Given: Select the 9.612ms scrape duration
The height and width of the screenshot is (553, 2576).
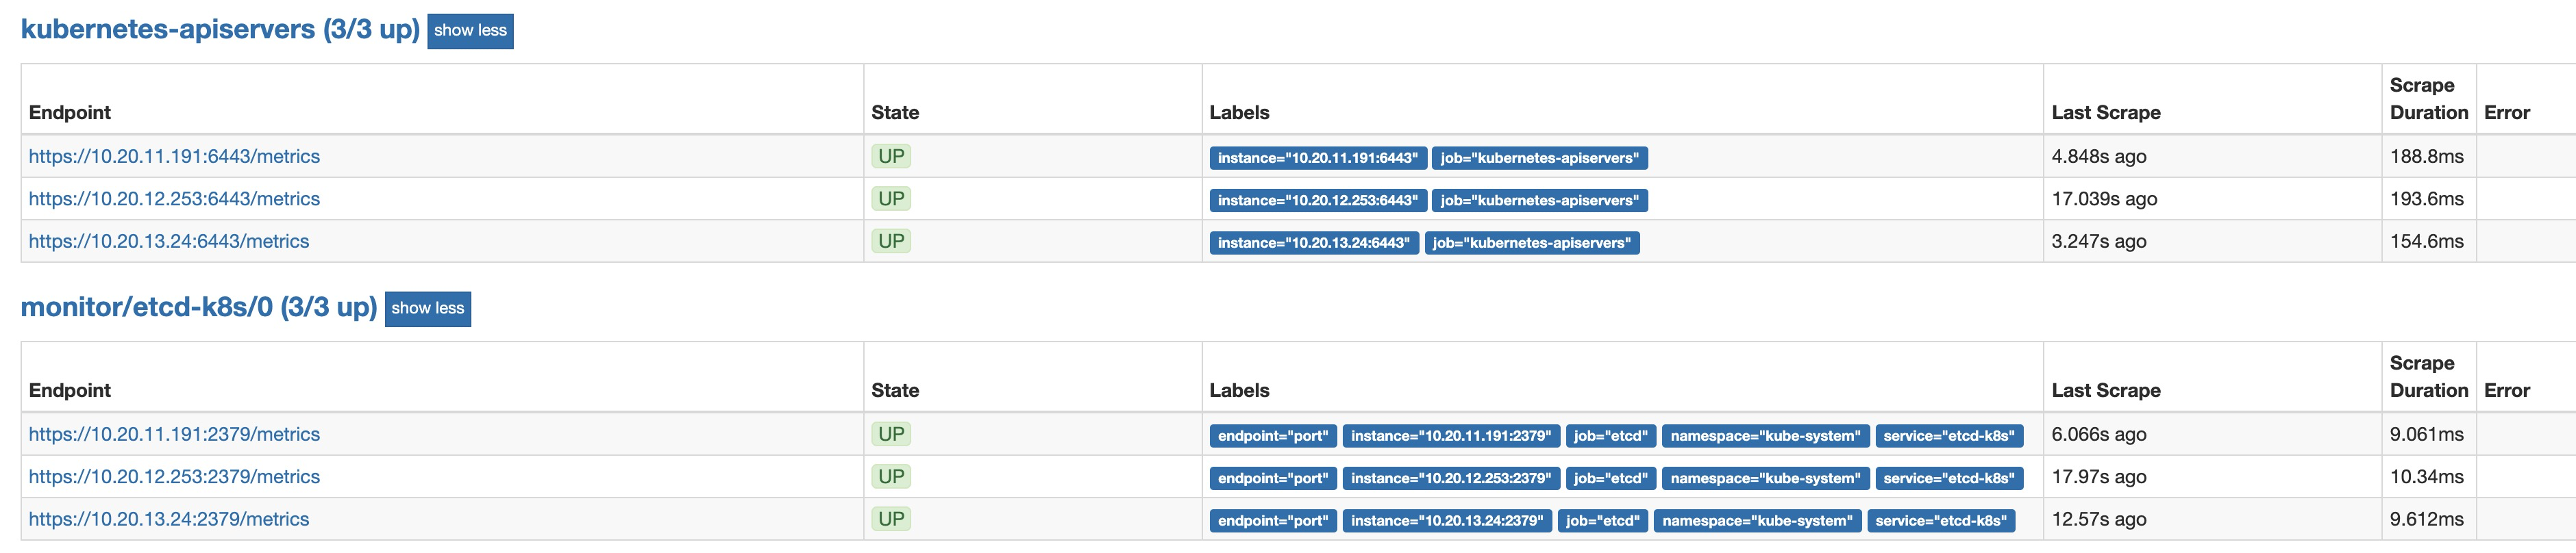Looking at the screenshot, I should [x=2427, y=519].
